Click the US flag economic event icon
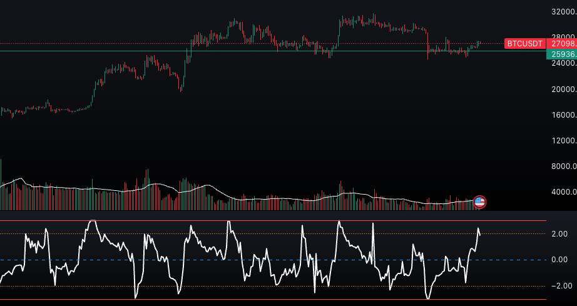The width and height of the screenshot is (577, 306). coord(480,201)
